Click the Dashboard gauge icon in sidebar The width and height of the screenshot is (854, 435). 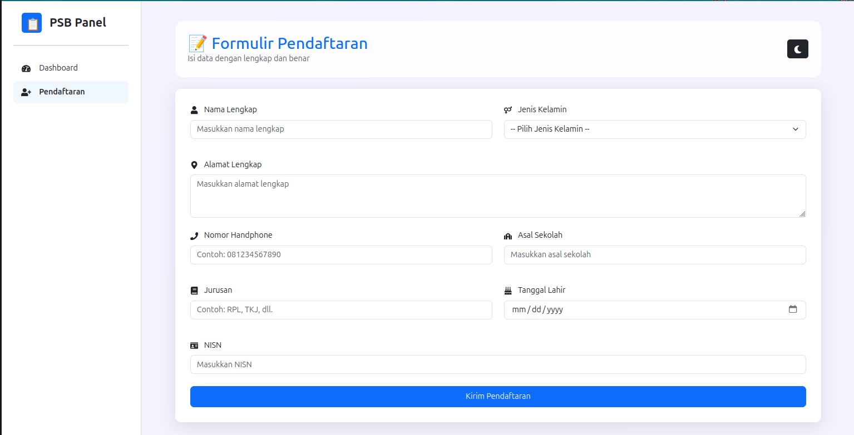[x=26, y=68]
